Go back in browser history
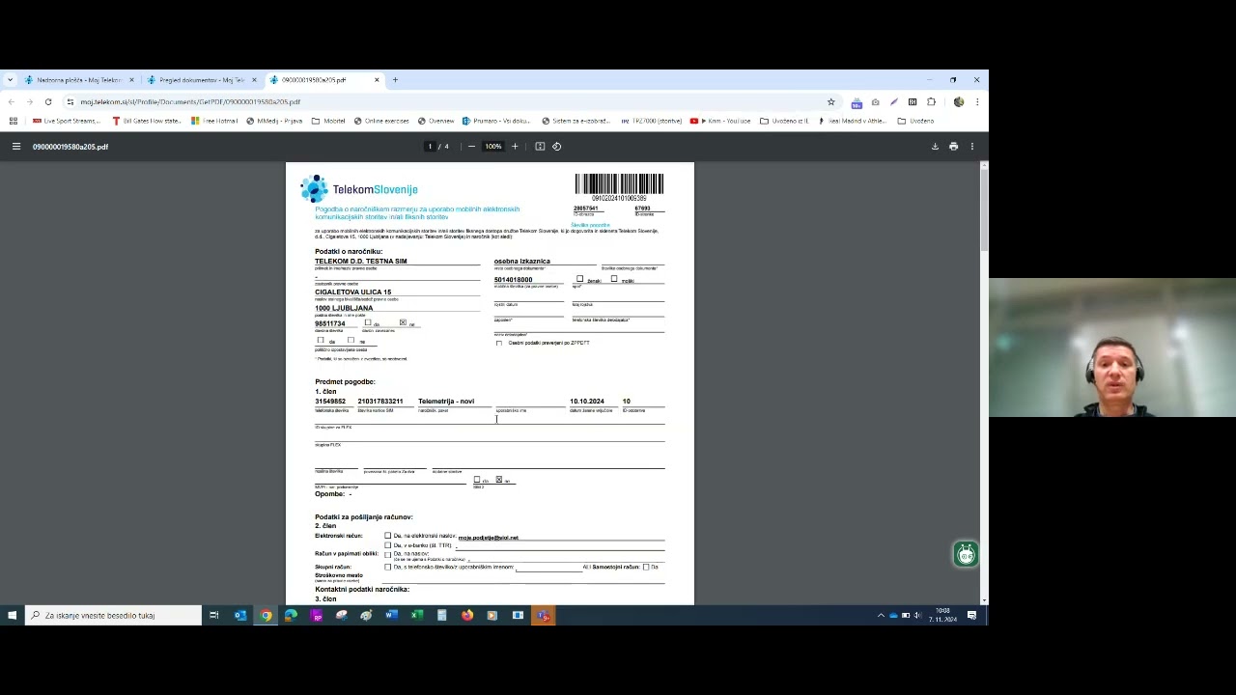This screenshot has width=1236, height=695. (12, 101)
